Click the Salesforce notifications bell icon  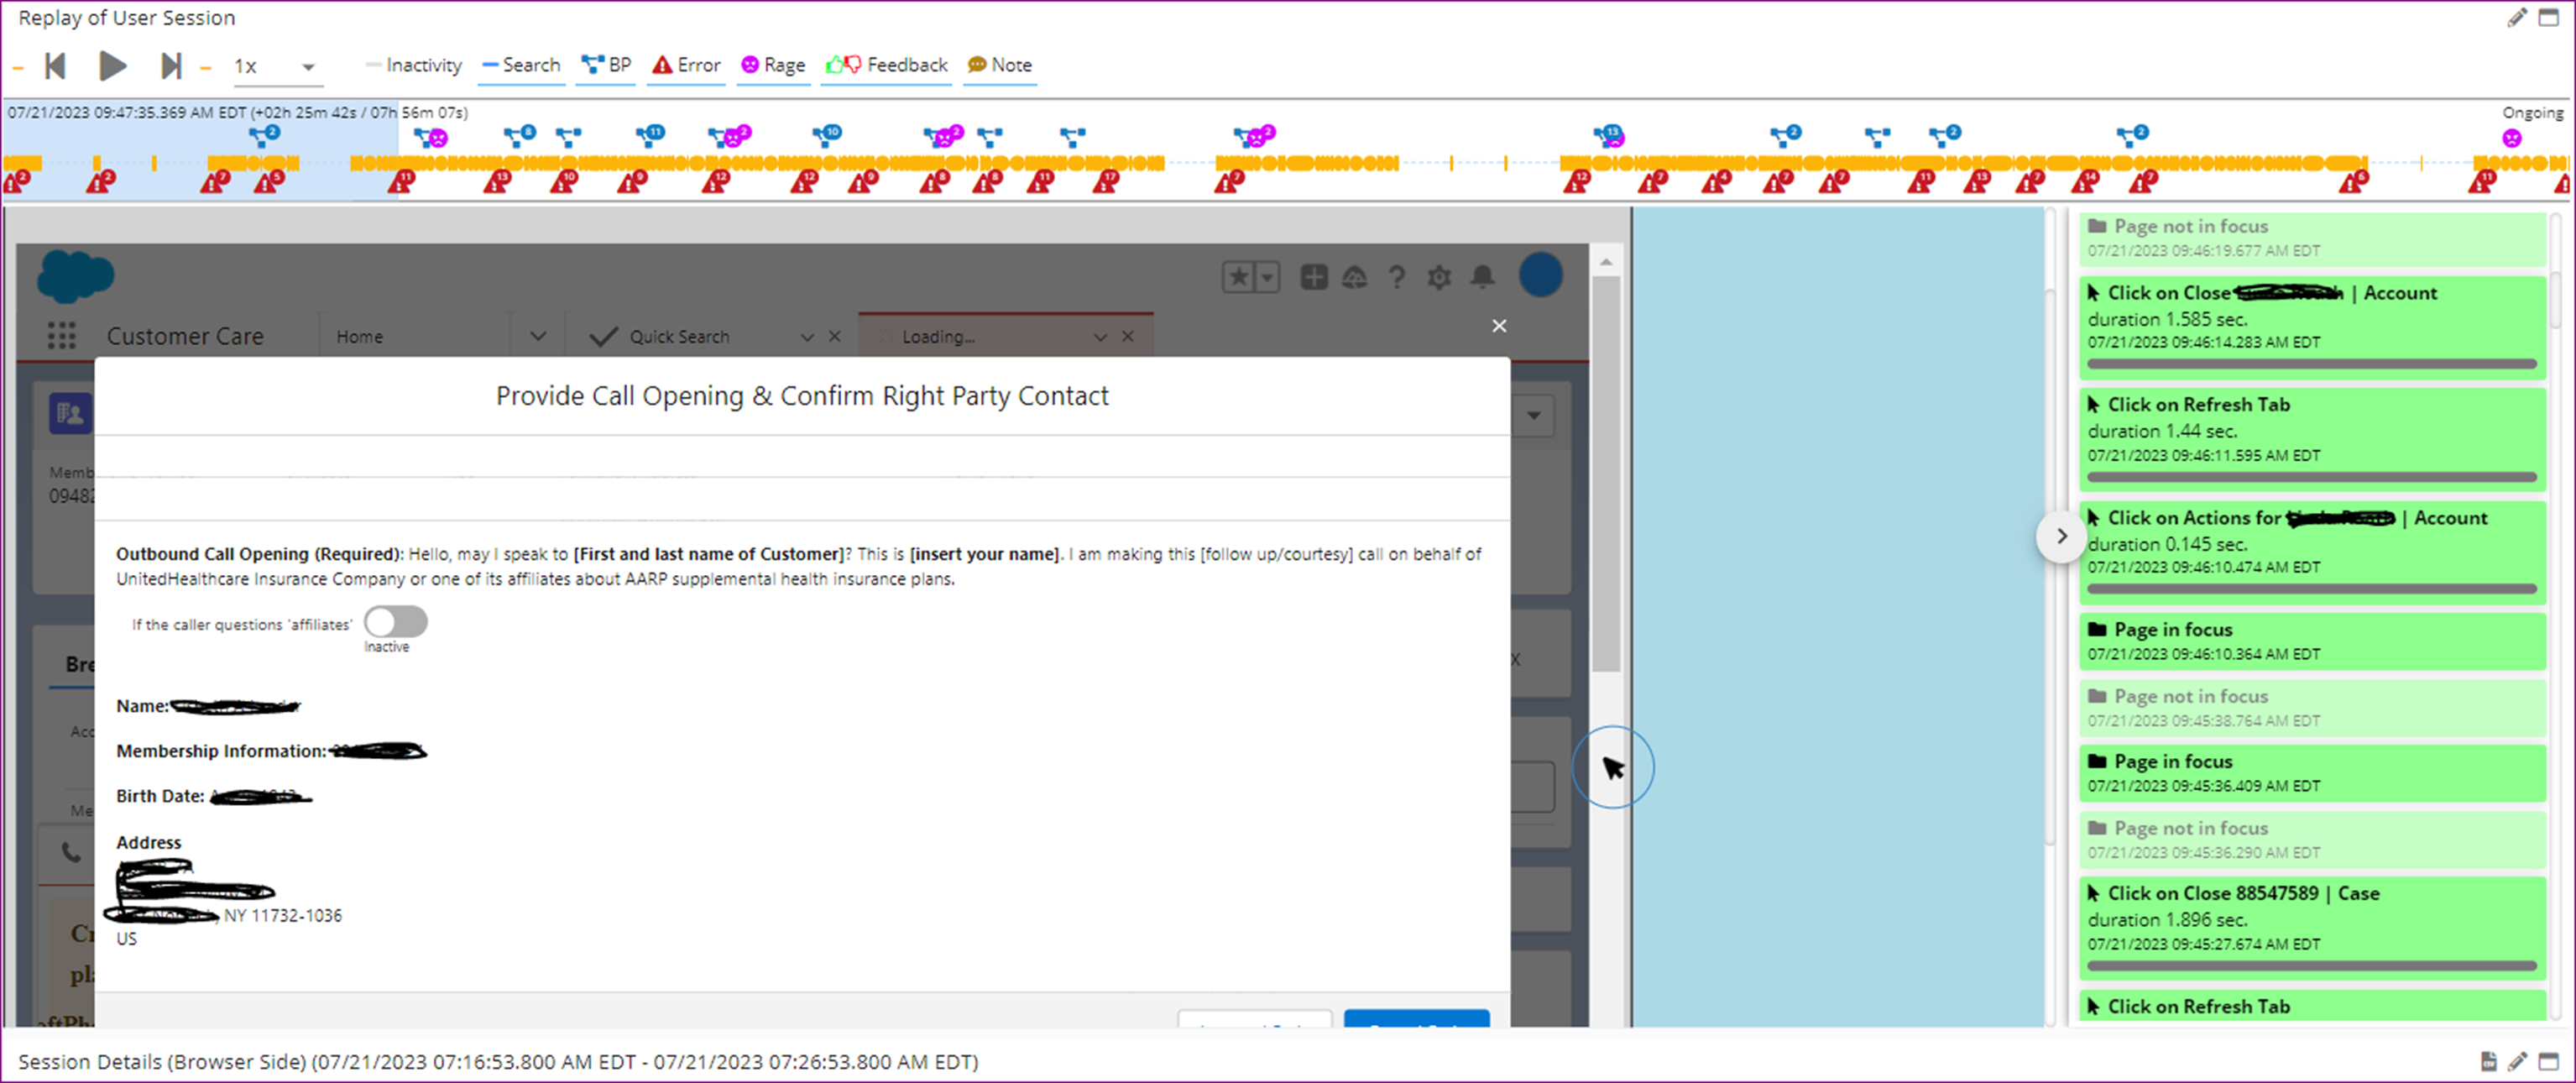pos(1482,277)
